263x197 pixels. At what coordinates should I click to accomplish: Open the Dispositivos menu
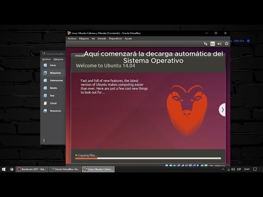(115, 39)
